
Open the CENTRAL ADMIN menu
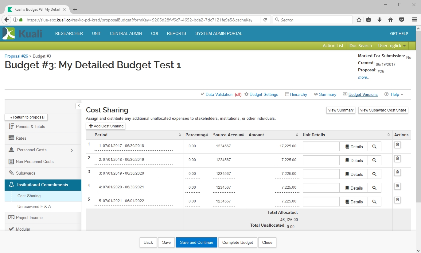click(x=126, y=33)
